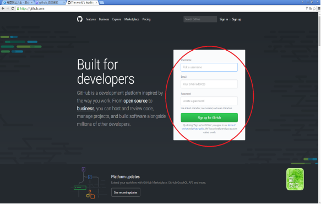Click the GitHub Octocat logo
Image resolution: width=321 pixels, height=204 pixels.
pos(80,19)
